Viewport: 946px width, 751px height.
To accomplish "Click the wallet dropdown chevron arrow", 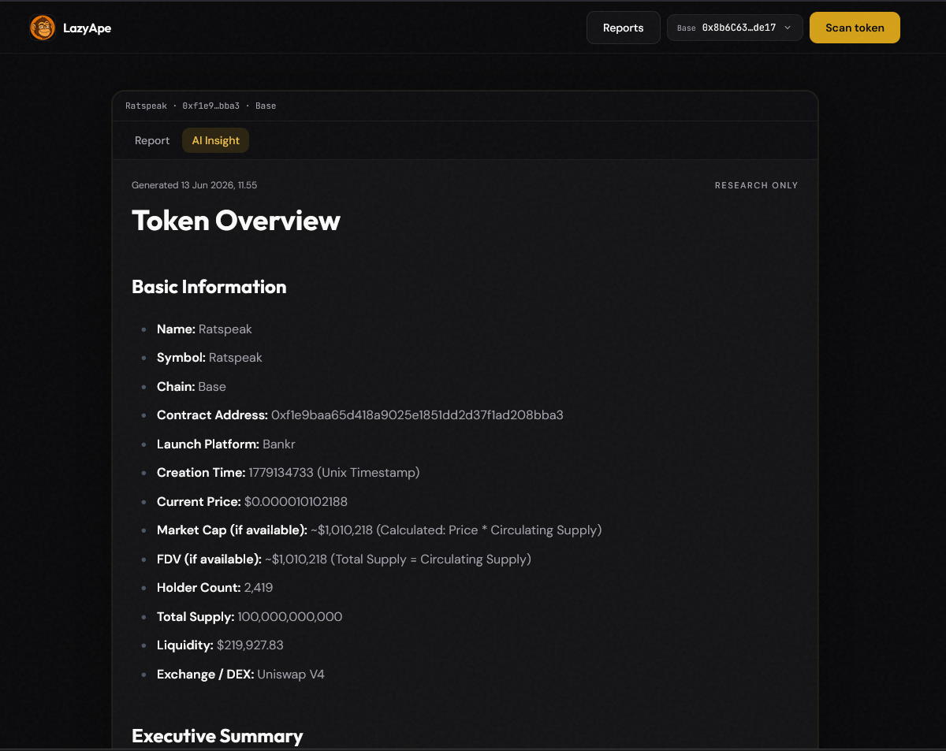I will click(x=788, y=28).
